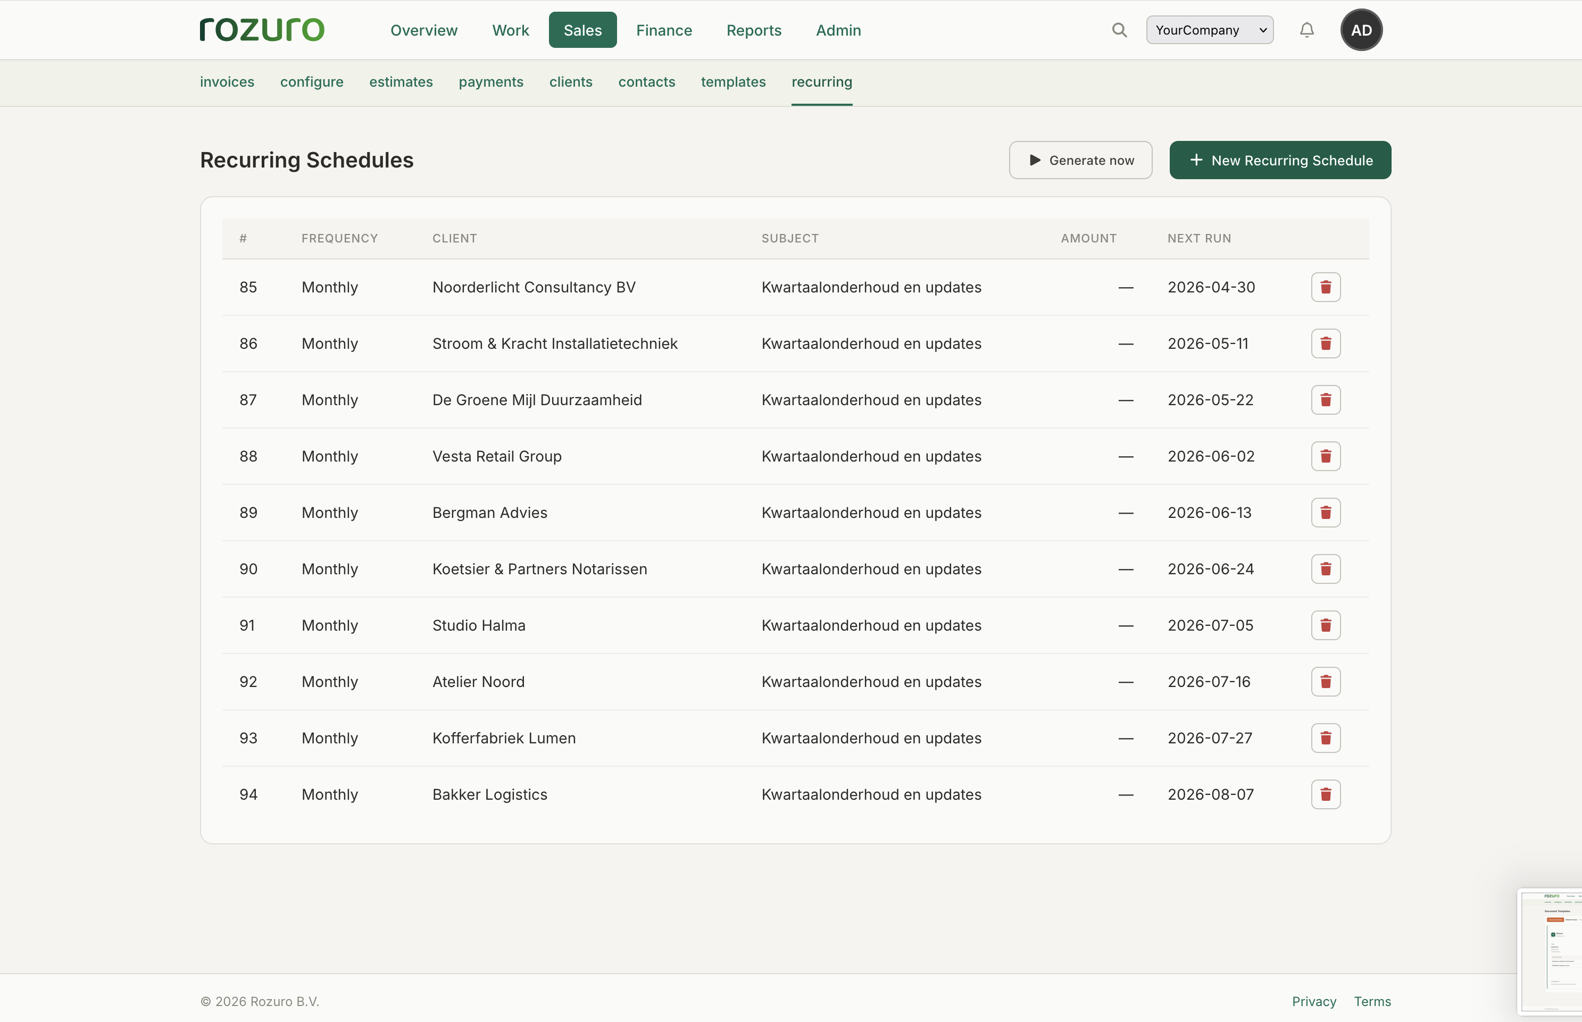Open the Finance menu
This screenshot has width=1582, height=1022.
pyautogui.click(x=664, y=30)
